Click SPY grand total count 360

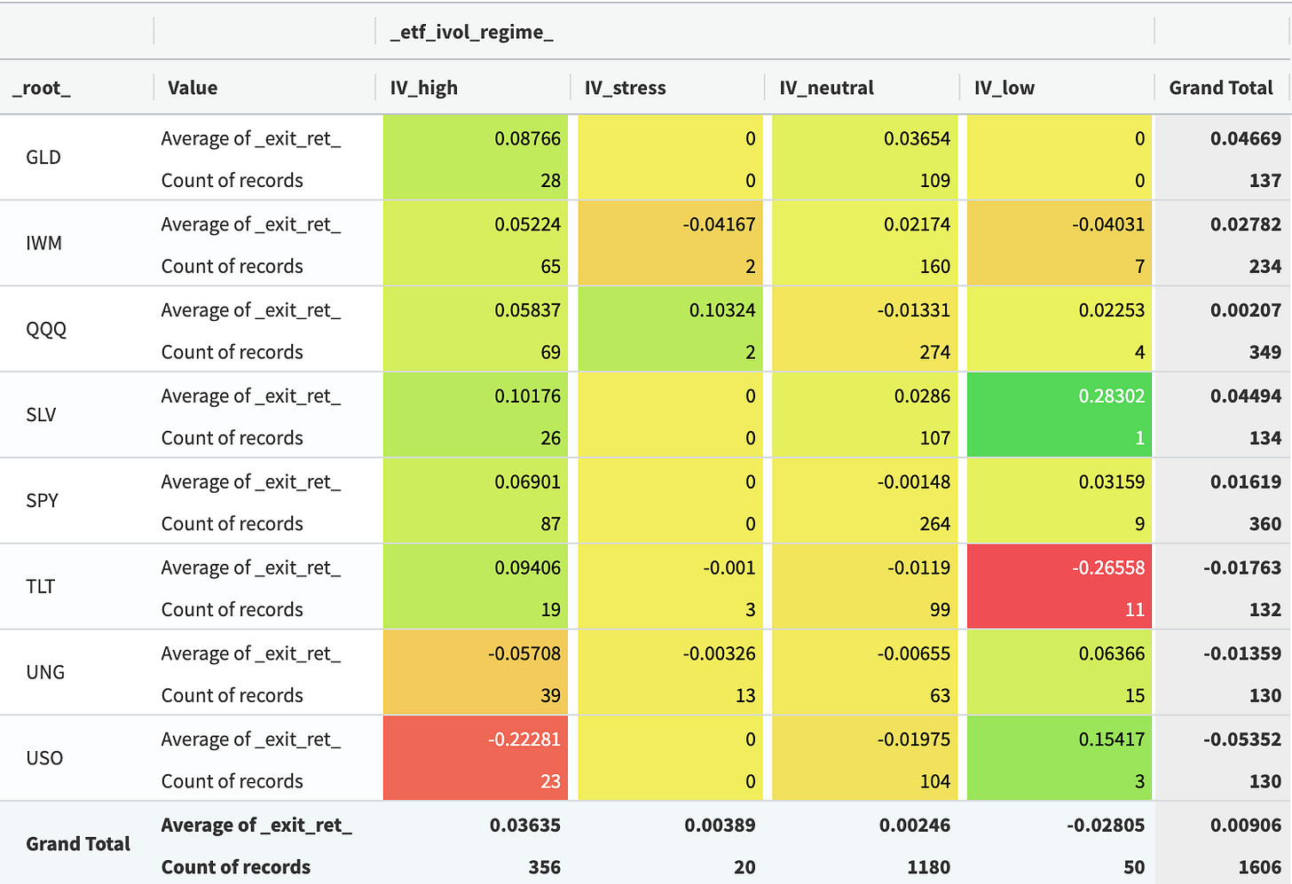(1265, 524)
